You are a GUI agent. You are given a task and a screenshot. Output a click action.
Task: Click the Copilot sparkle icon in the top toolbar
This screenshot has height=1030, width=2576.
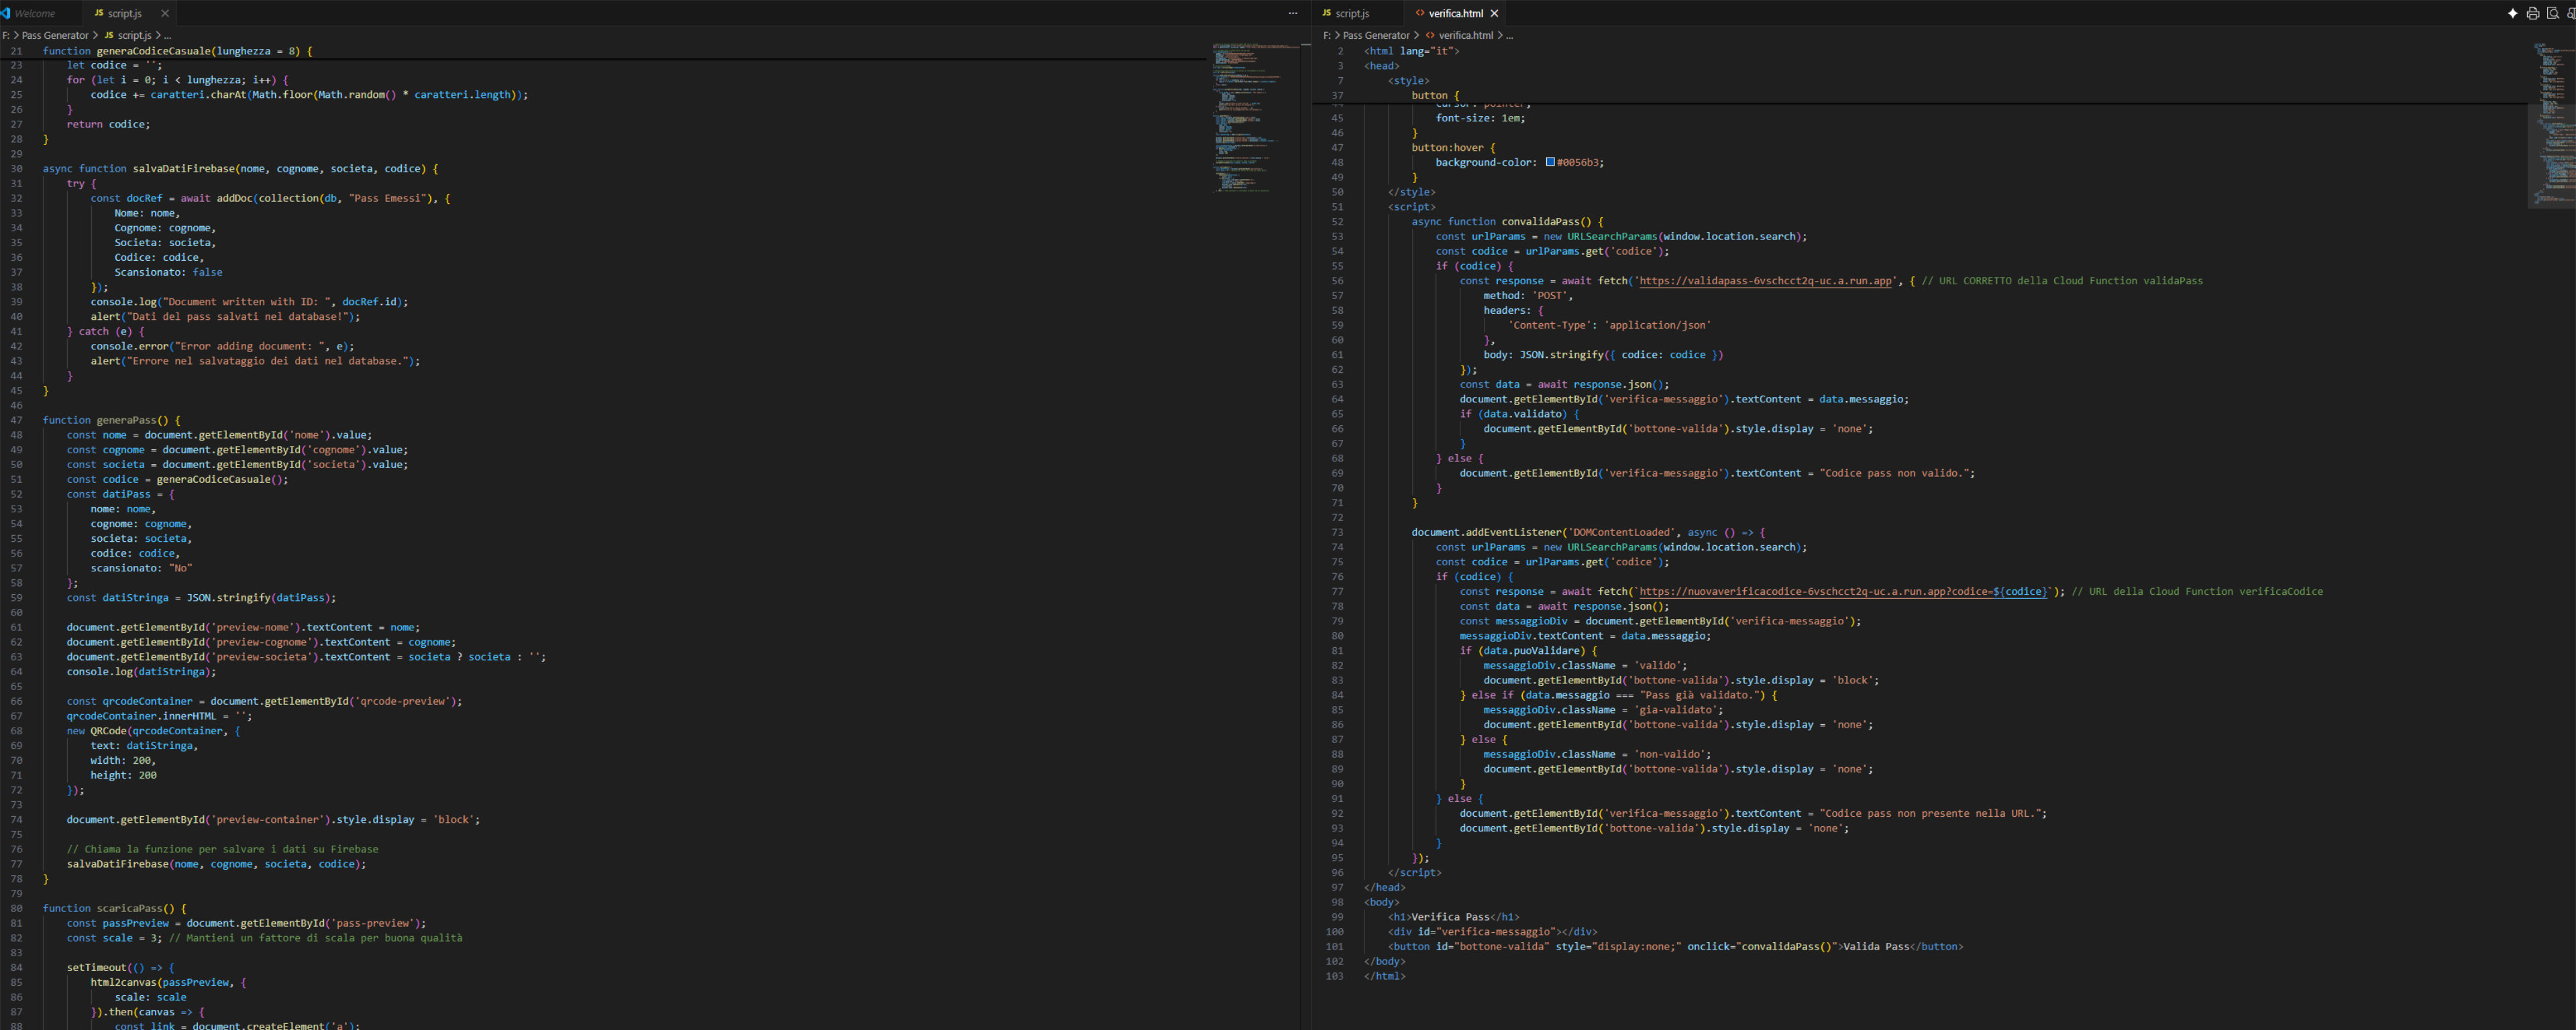coord(2512,13)
